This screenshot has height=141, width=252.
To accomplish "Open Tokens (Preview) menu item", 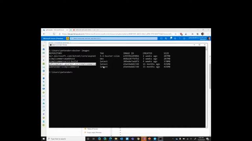I will click(x=91, y=129).
